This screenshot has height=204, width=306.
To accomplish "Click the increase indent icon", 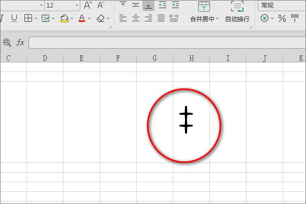I will [175, 6].
